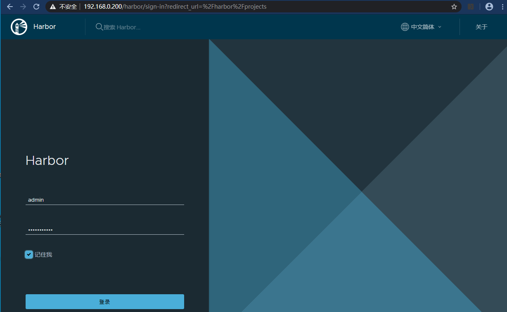Uncheck the 记住我 checkbox
Image resolution: width=507 pixels, height=312 pixels.
click(x=29, y=255)
